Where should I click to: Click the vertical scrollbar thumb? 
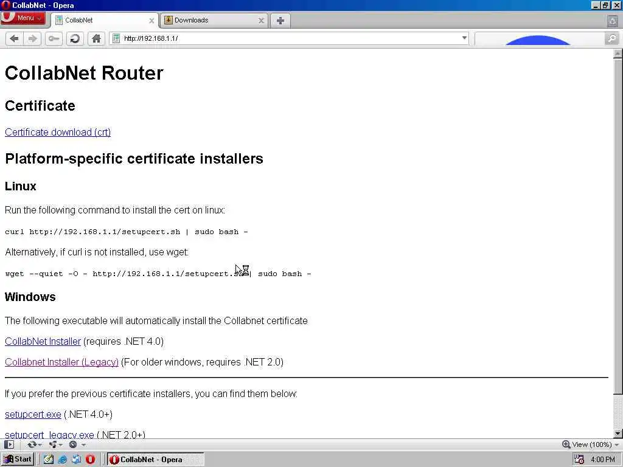tap(618, 226)
